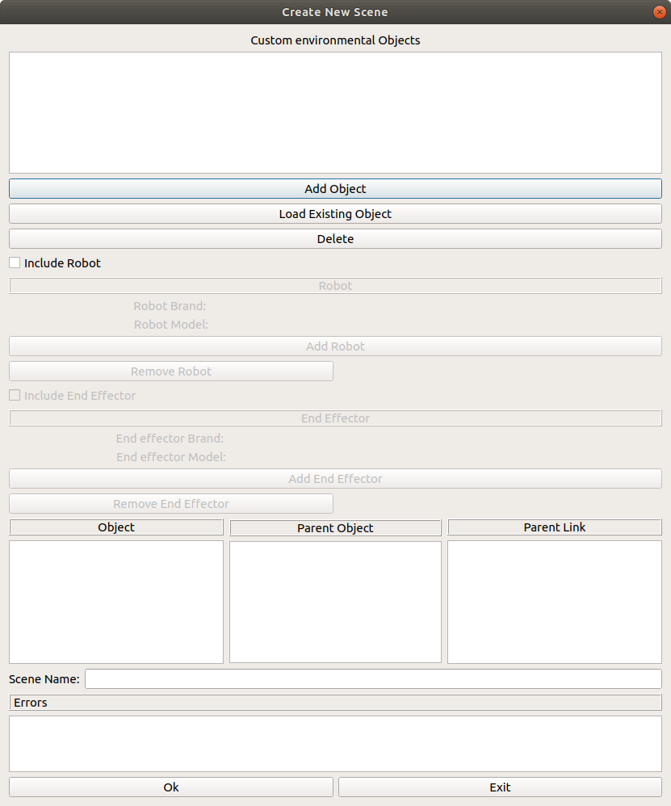Viewport: 671px width, 806px height.
Task: Click the Robot section header
Action: (335, 286)
